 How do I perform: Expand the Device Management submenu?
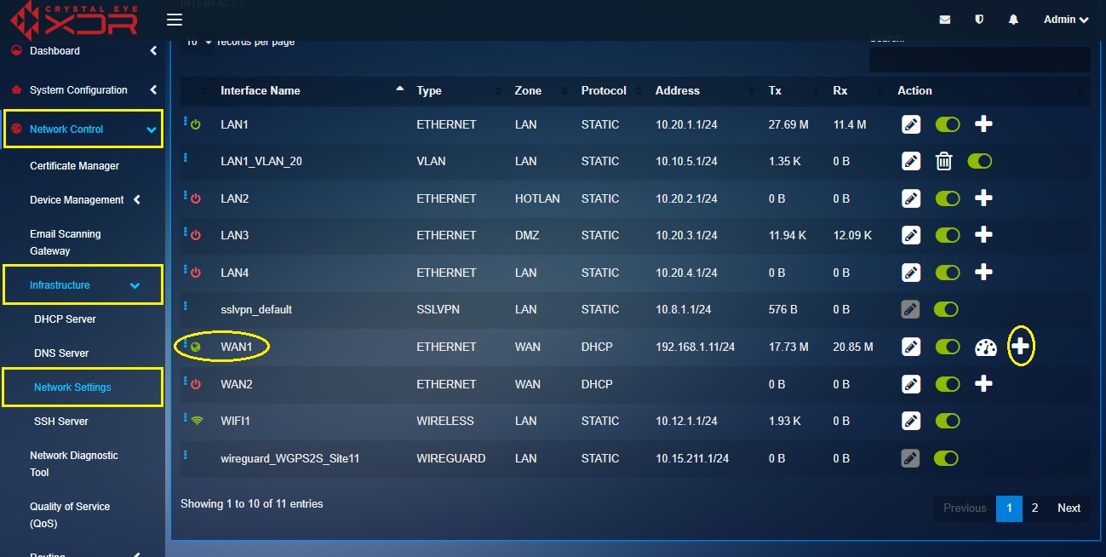(x=85, y=200)
